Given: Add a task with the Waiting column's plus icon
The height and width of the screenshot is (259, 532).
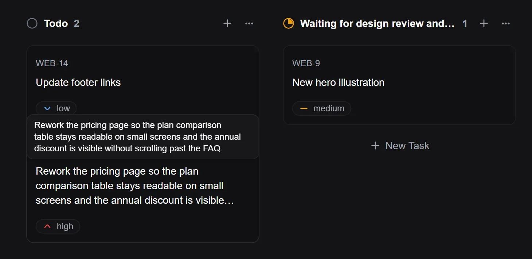Looking at the screenshot, I should click(x=484, y=24).
